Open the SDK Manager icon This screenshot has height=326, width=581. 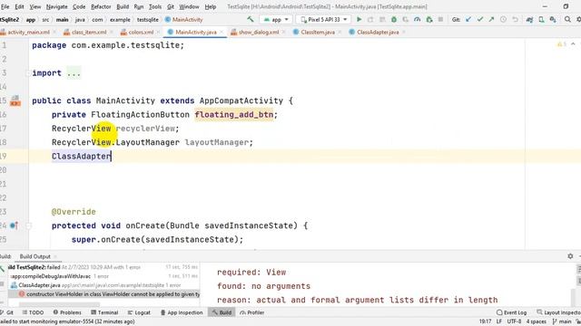553,19
